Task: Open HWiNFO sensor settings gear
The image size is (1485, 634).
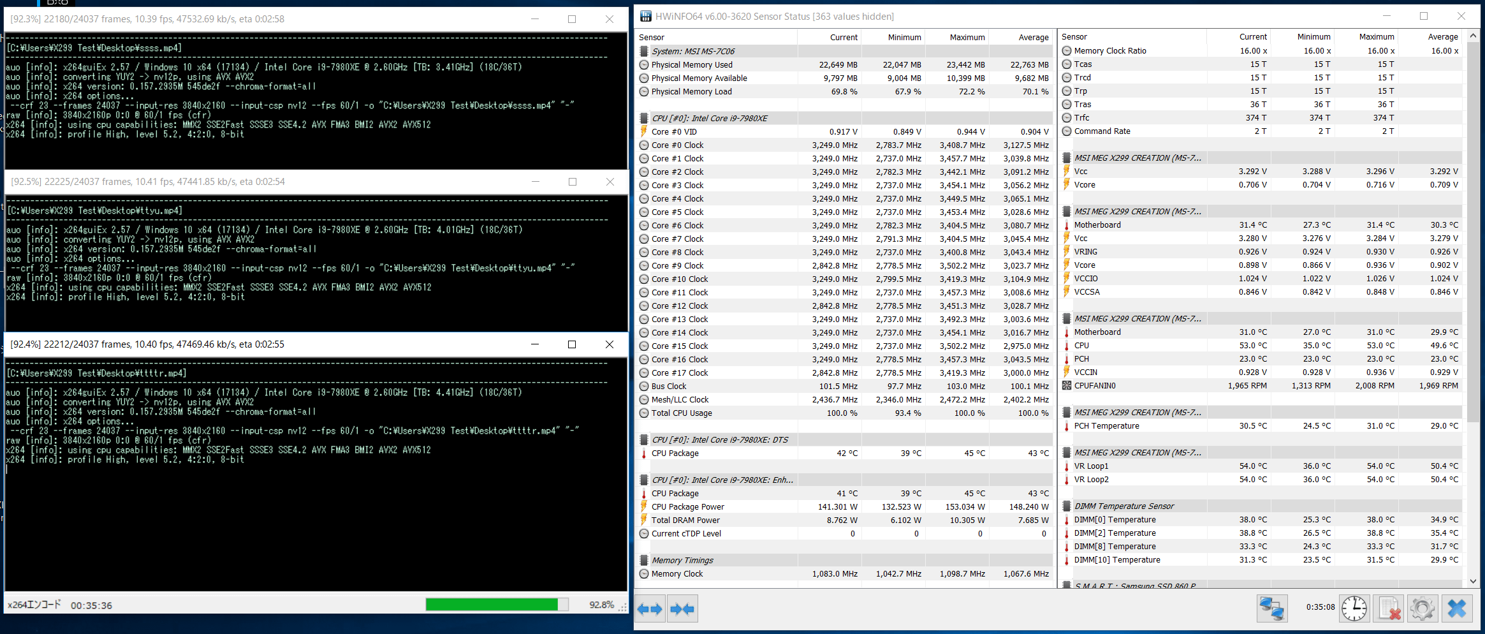Action: point(1423,608)
